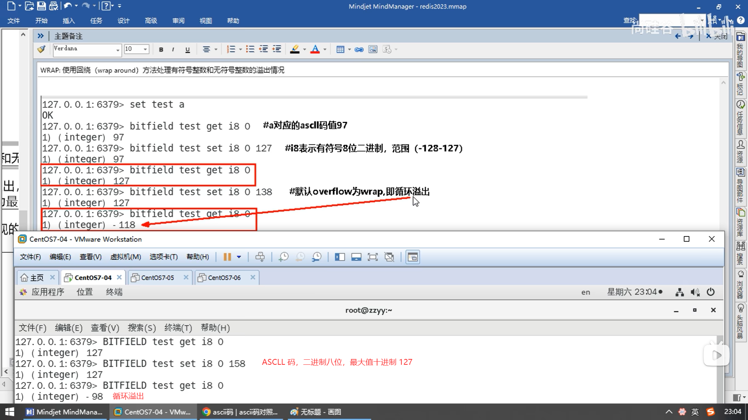Click the 终端(T) terminal menu

178,328
